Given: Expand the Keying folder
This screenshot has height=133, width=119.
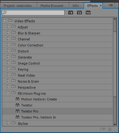Looking at the screenshot, I should (8, 69).
